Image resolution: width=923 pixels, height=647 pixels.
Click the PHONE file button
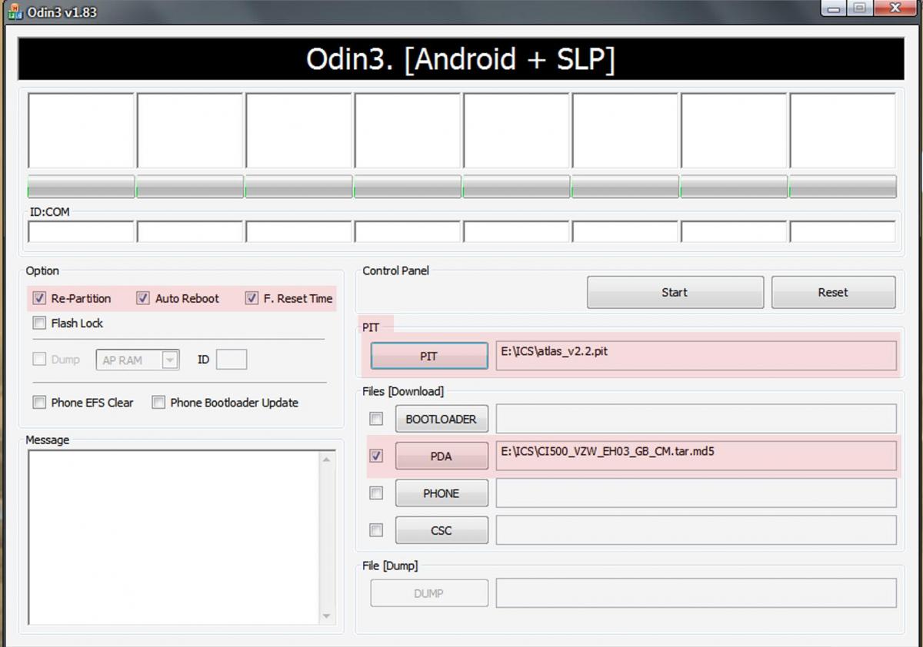[x=442, y=493]
